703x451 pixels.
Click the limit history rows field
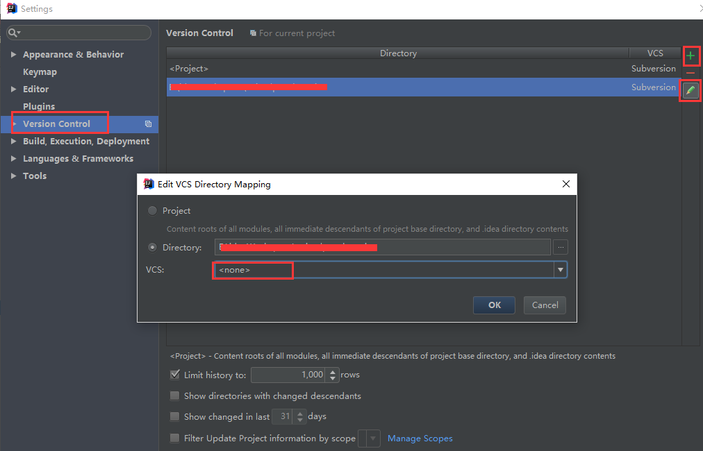click(x=290, y=375)
